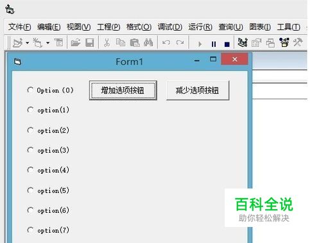Click the Copy toolbar icon

coord(121,42)
